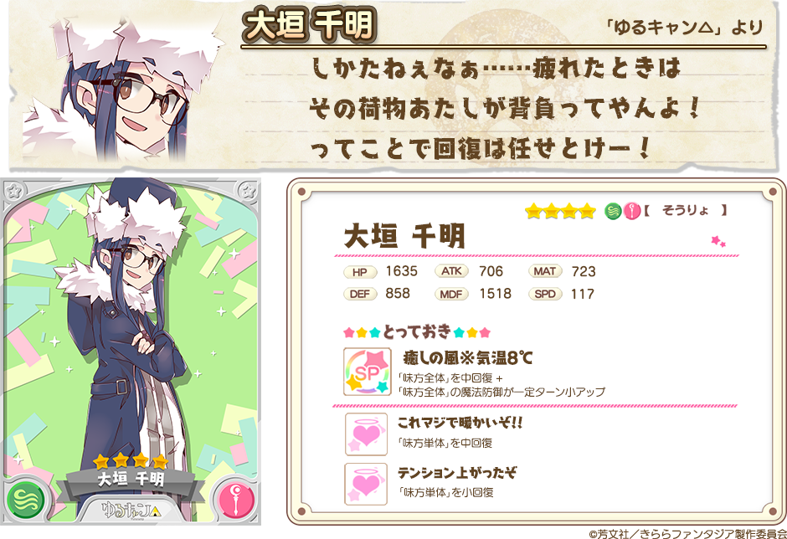Click the four-star rarity row in info panel

coord(560,211)
